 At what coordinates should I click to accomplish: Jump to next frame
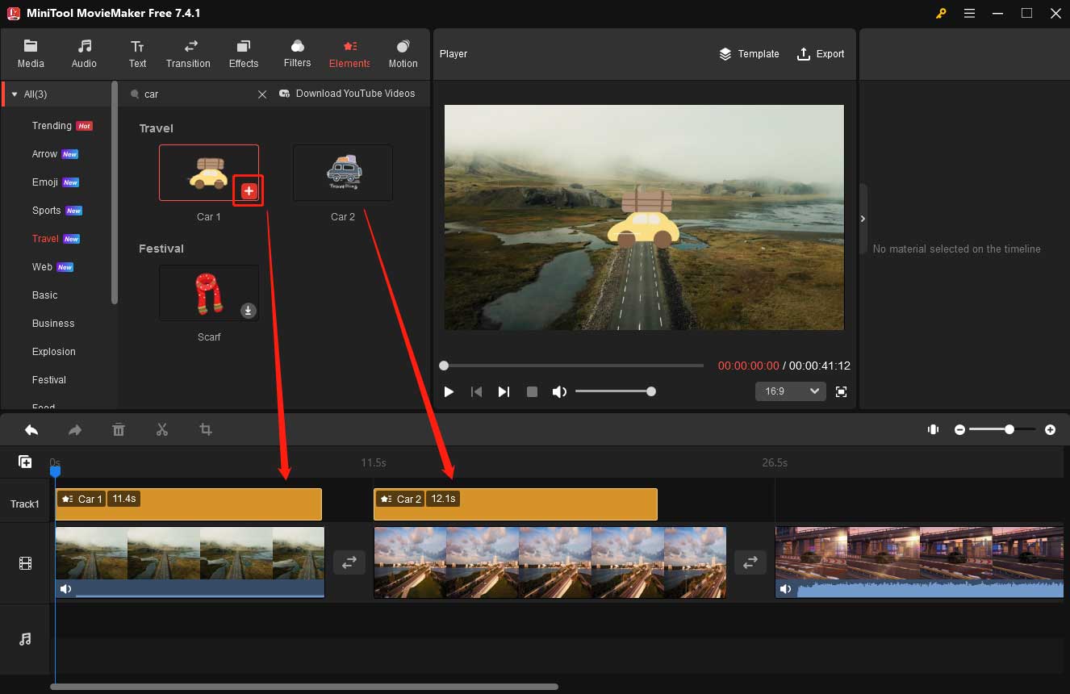click(504, 391)
